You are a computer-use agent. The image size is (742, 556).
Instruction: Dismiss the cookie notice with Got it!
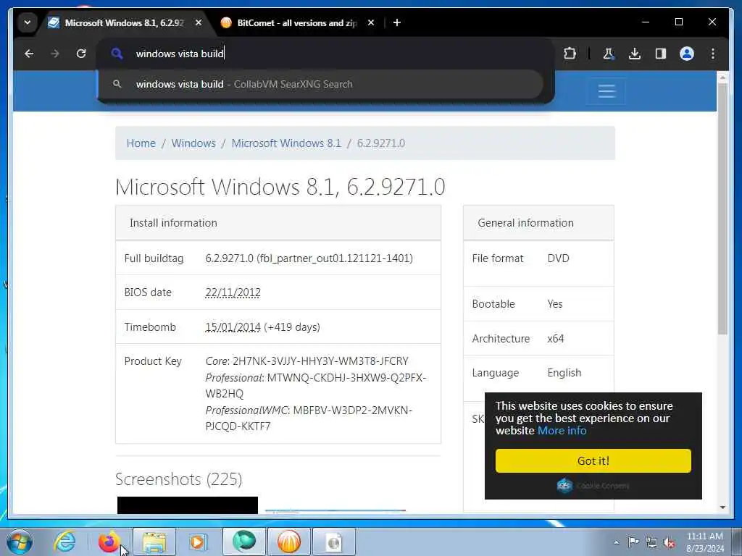point(593,460)
